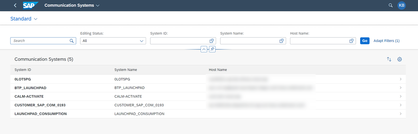Click the Communication Systems (5) table title
Image resolution: width=418 pixels, height=134 pixels.
pyautogui.click(x=44, y=59)
